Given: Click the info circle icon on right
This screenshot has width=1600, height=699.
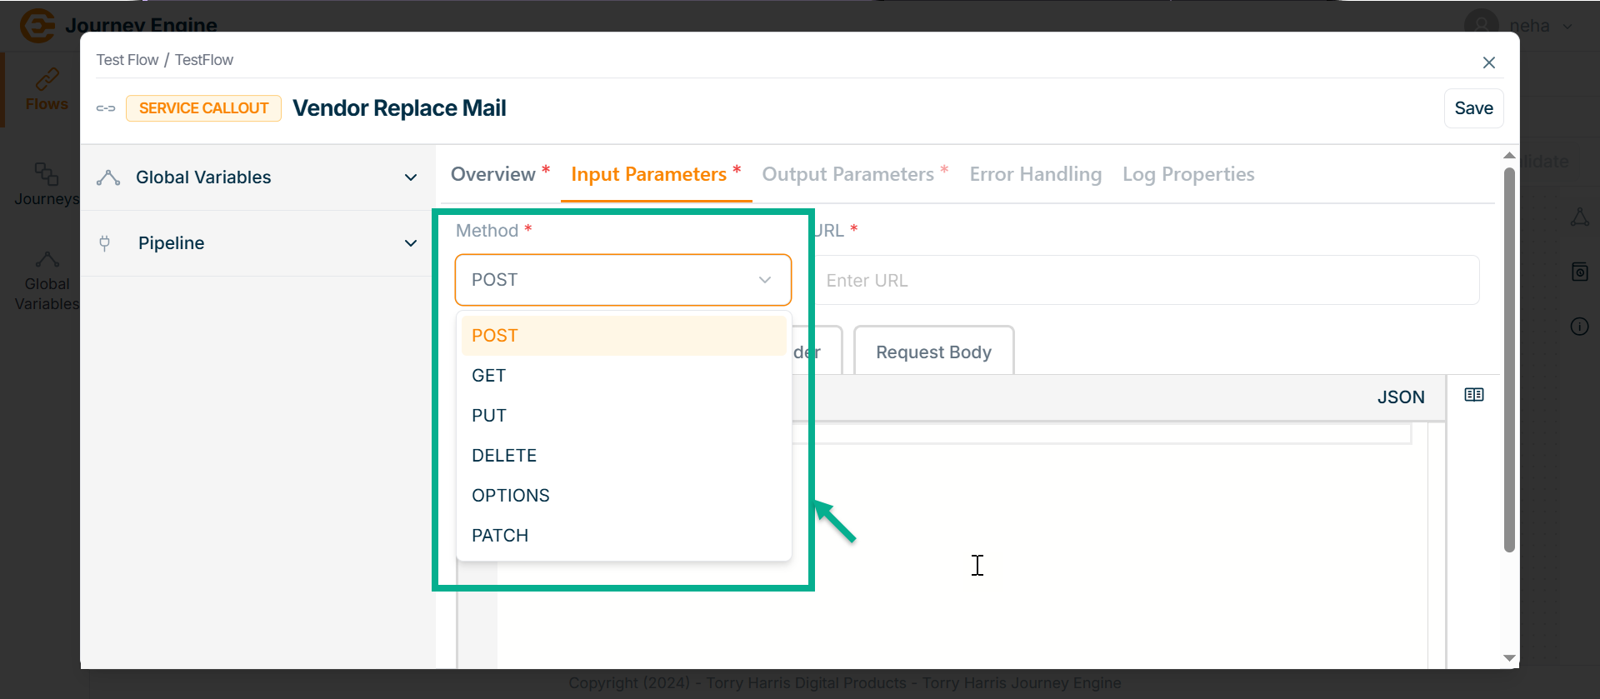Looking at the screenshot, I should coord(1579,327).
